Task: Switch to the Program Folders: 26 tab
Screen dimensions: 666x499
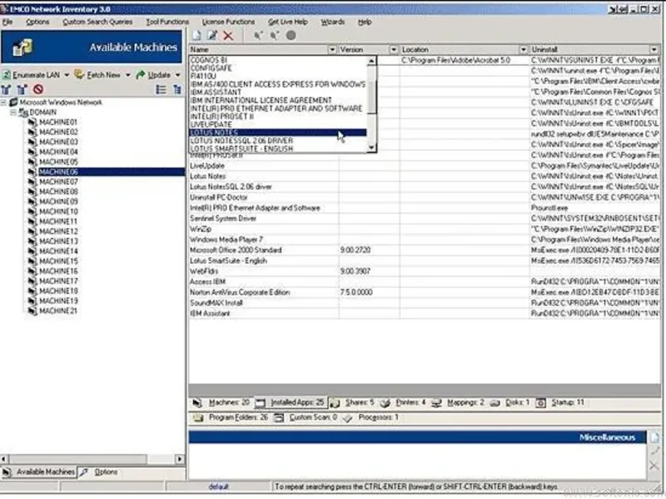Action: tap(231, 417)
